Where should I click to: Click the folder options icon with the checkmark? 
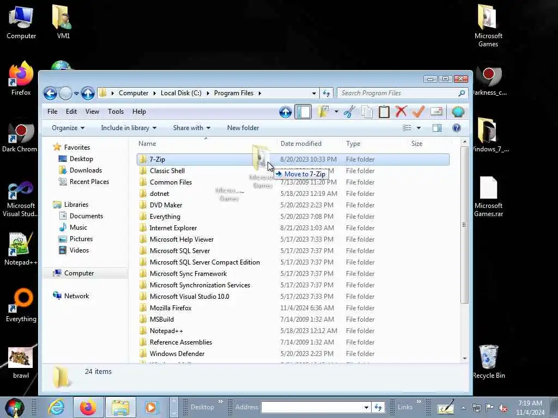point(323,112)
